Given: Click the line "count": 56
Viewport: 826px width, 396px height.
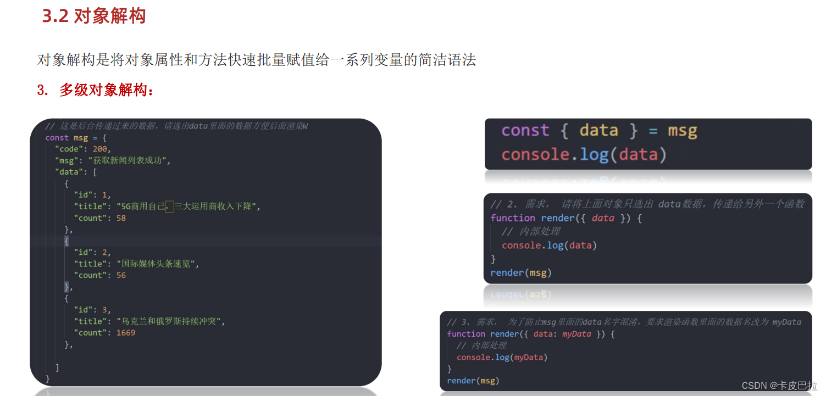Looking at the screenshot, I should pyautogui.click(x=99, y=275).
